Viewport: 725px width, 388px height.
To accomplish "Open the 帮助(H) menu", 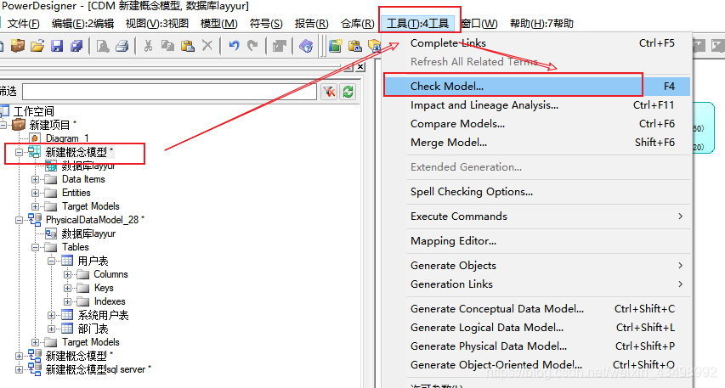I will pyautogui.click(x=541, y=23).
